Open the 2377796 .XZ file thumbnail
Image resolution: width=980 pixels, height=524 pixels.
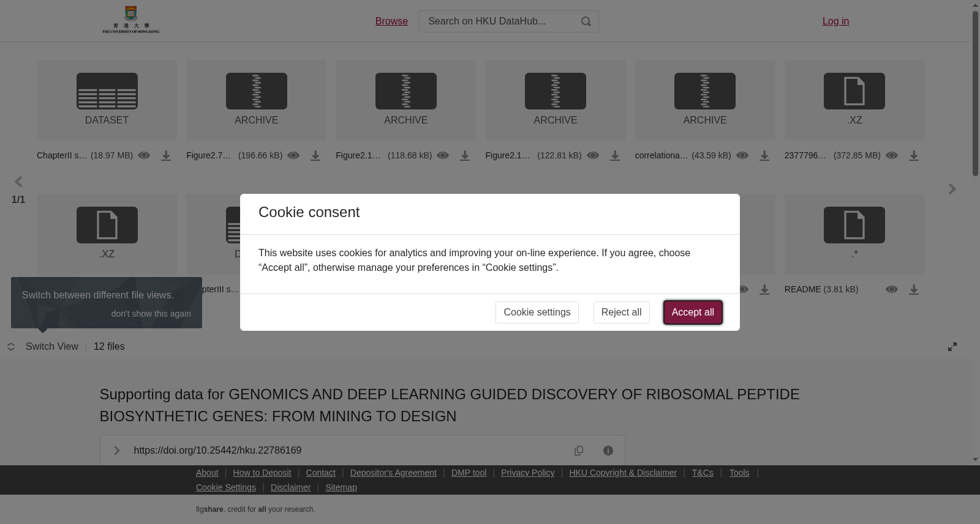(x=854, y=100)
